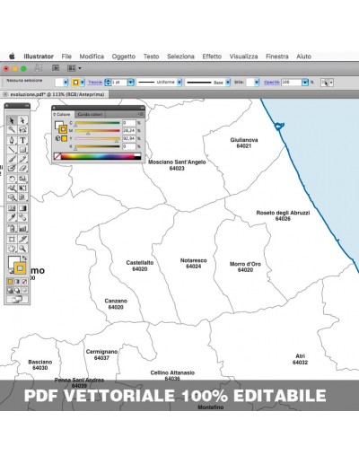Select the Slice tool
359x464 pixels.
pos(22,239)
